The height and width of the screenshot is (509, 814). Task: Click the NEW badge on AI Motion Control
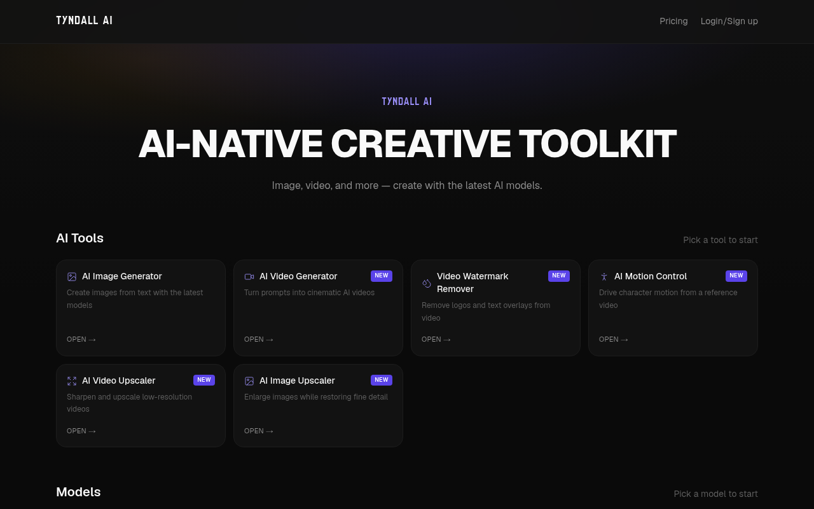[x=736, y=275]
